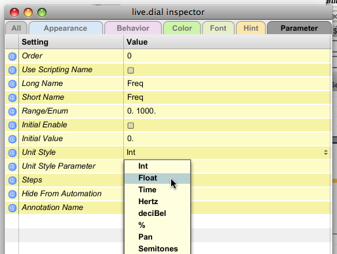Choose Semitones from the unit style menu

(157, 249)
